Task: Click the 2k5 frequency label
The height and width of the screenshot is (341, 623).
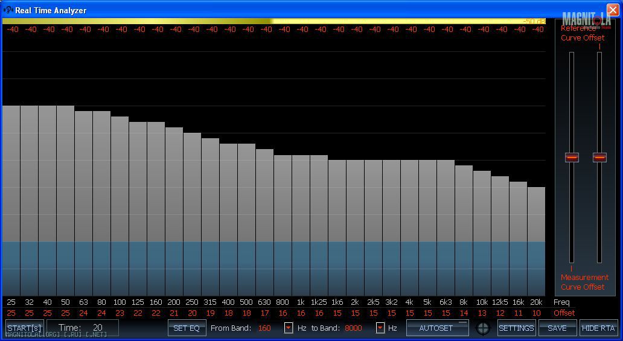Action: tap(373, 302)
